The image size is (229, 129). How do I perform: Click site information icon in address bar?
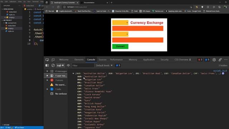point(64,7)
